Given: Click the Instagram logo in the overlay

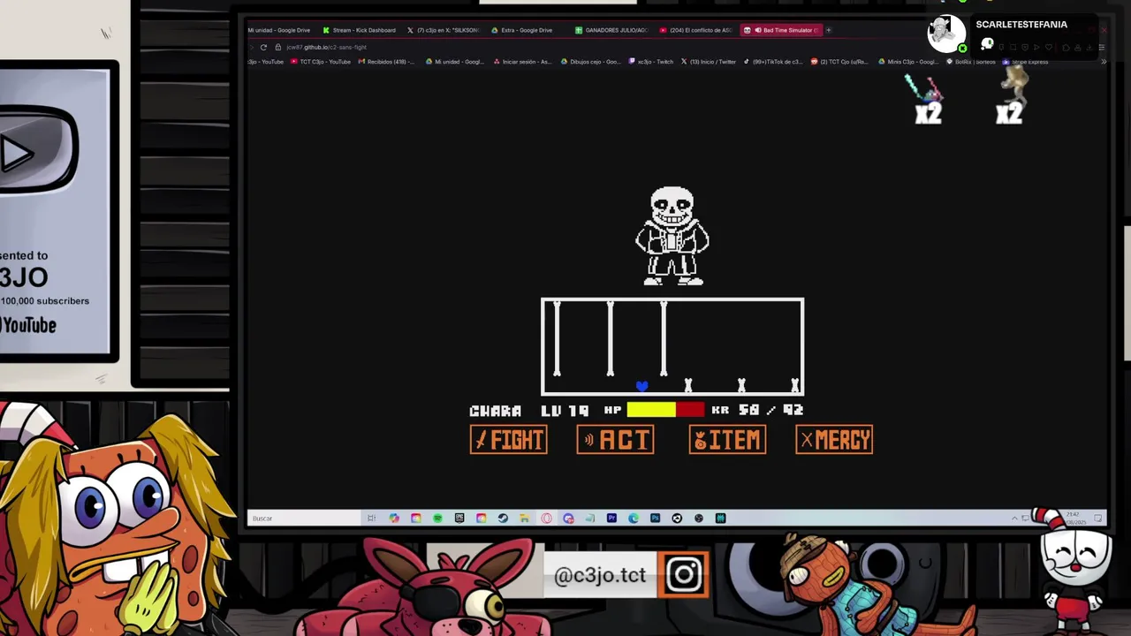Looking at the screenshot, I should (684, 575).
